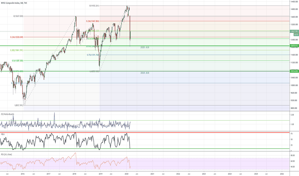Click the 2017 label on the time axis
Image resolution: width=299 pixels, height=176 pixels.
point(48,174)
